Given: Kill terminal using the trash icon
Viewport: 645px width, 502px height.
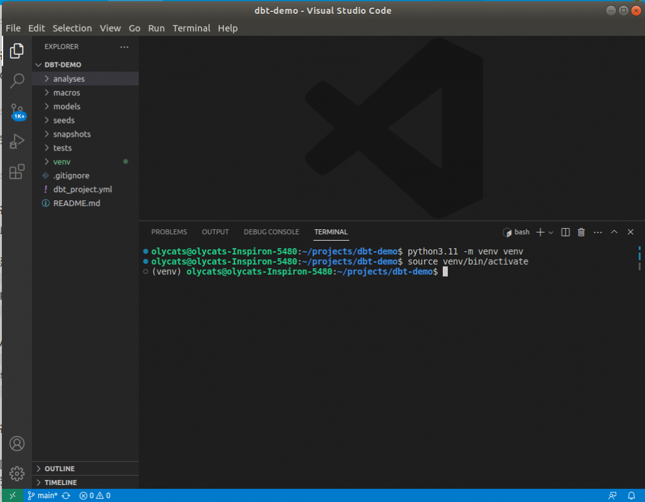Looking at the screenshot, I should [581, 232].
